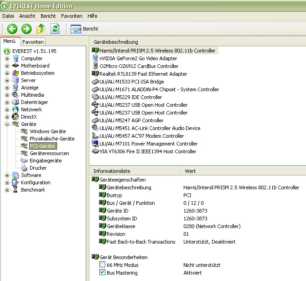The width and height of the screenshot is (306, 281).
Task: Select the Geräte ID value 1260-3873
Action: (x=195, y=211)
